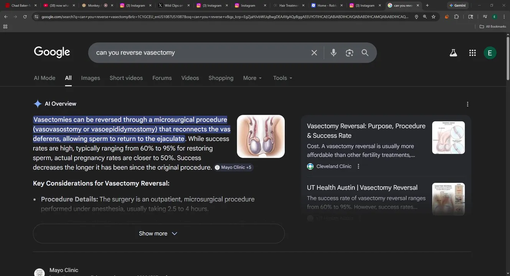
Task: Open the Extensions puzzle menu
Action: (x=456, y=17)
